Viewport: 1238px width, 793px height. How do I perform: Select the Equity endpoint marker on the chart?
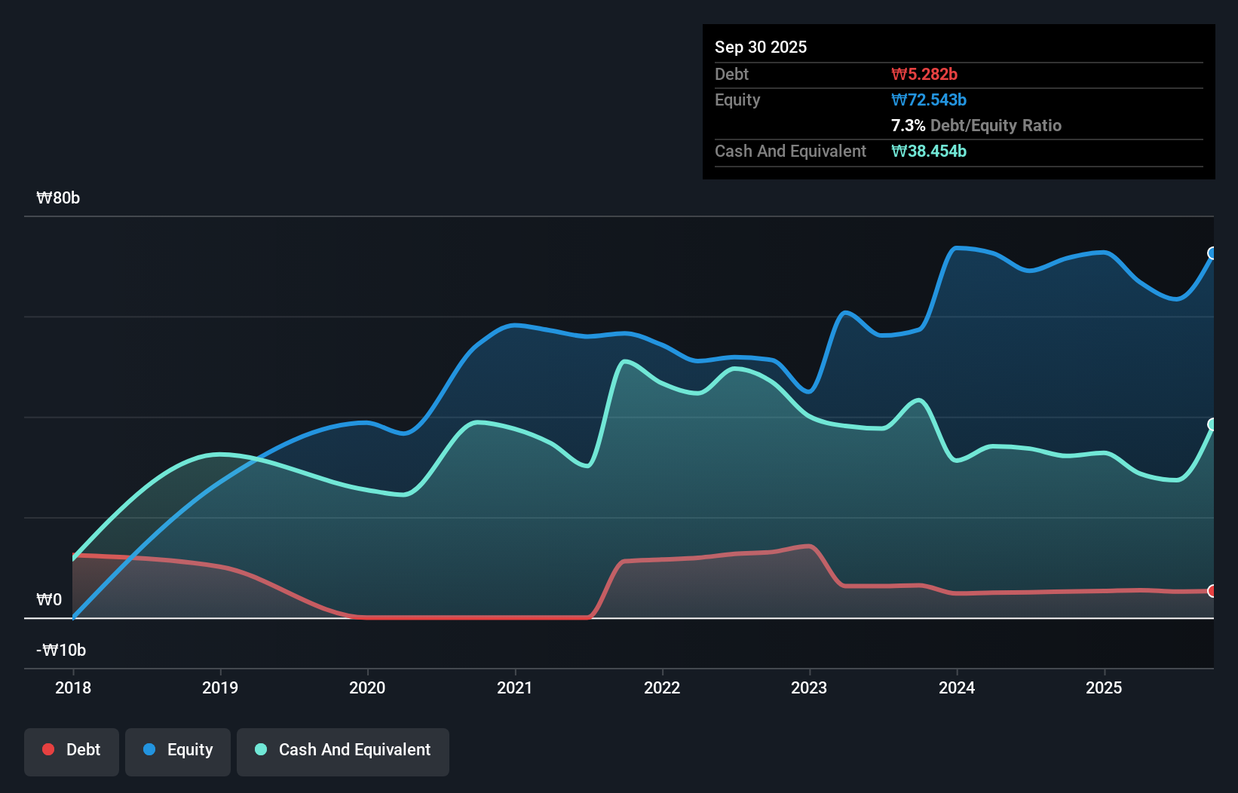pyautogui.click(x=1212, y=254)
